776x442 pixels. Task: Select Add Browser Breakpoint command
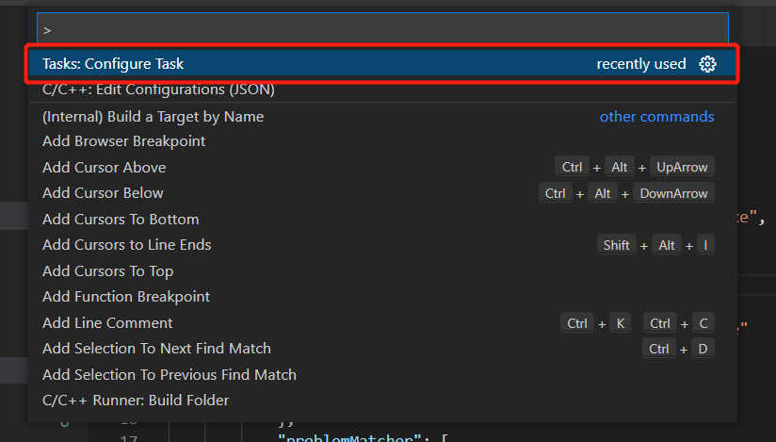[x=123, y=141]
